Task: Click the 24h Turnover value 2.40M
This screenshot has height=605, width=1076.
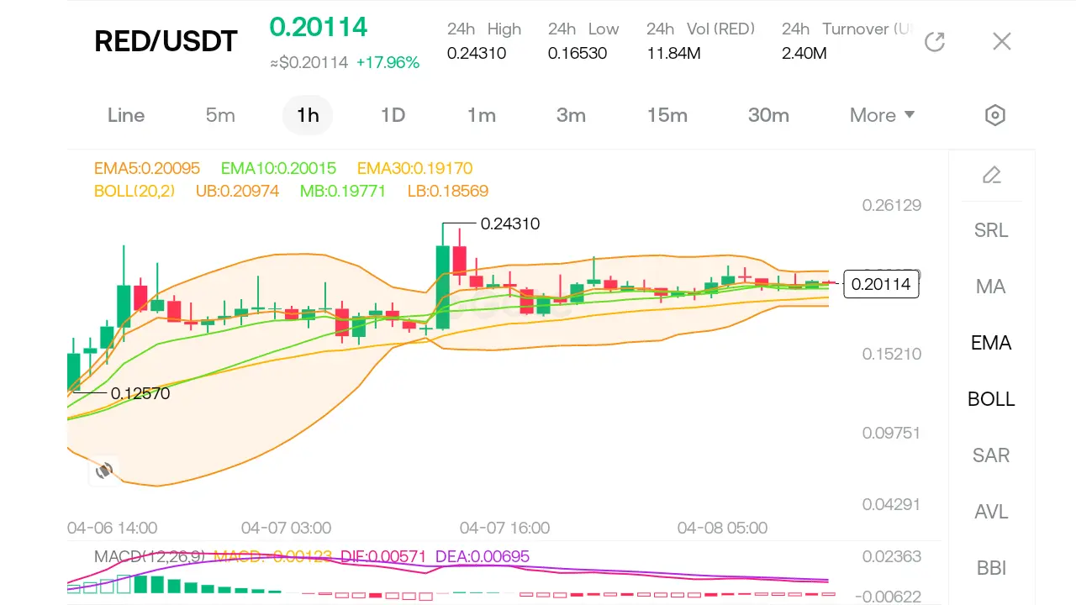Action: click(x=804, y=53)
